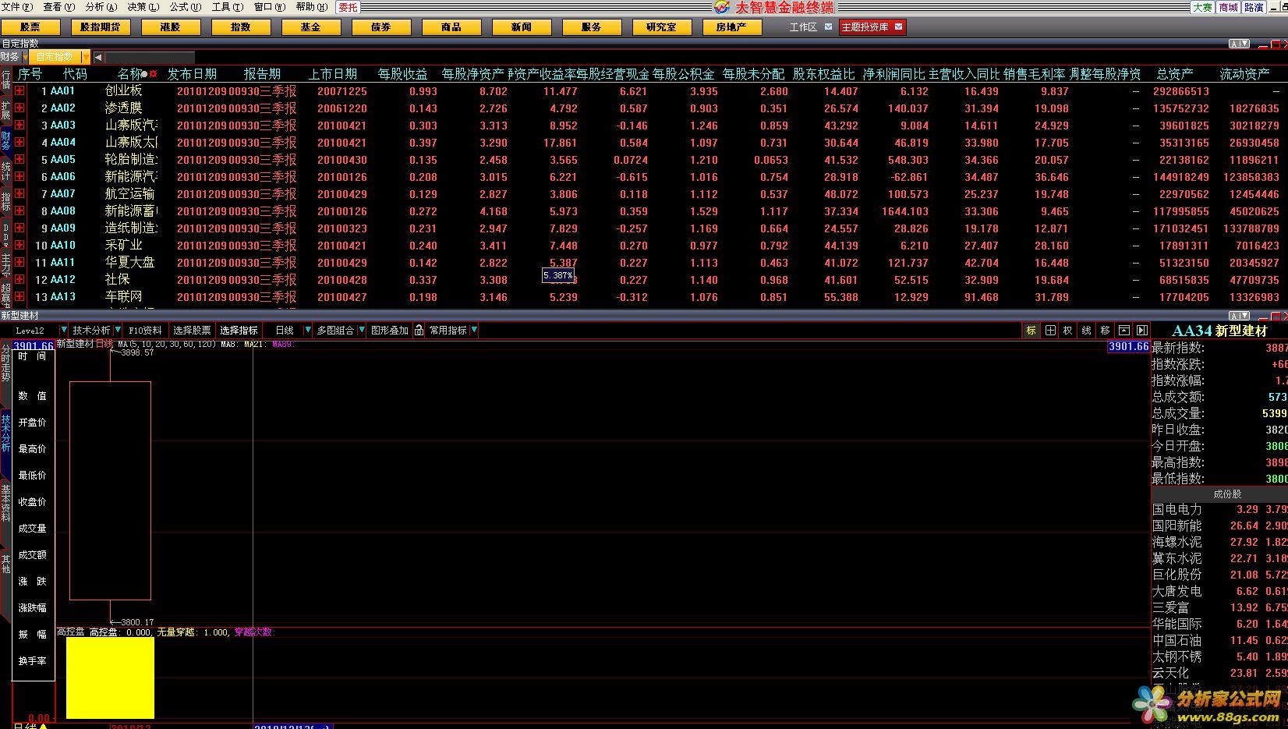This screenshot has height=729, width=1288.
Task: Toggle the lock icon next to 图形叠加
Action: 419,331
